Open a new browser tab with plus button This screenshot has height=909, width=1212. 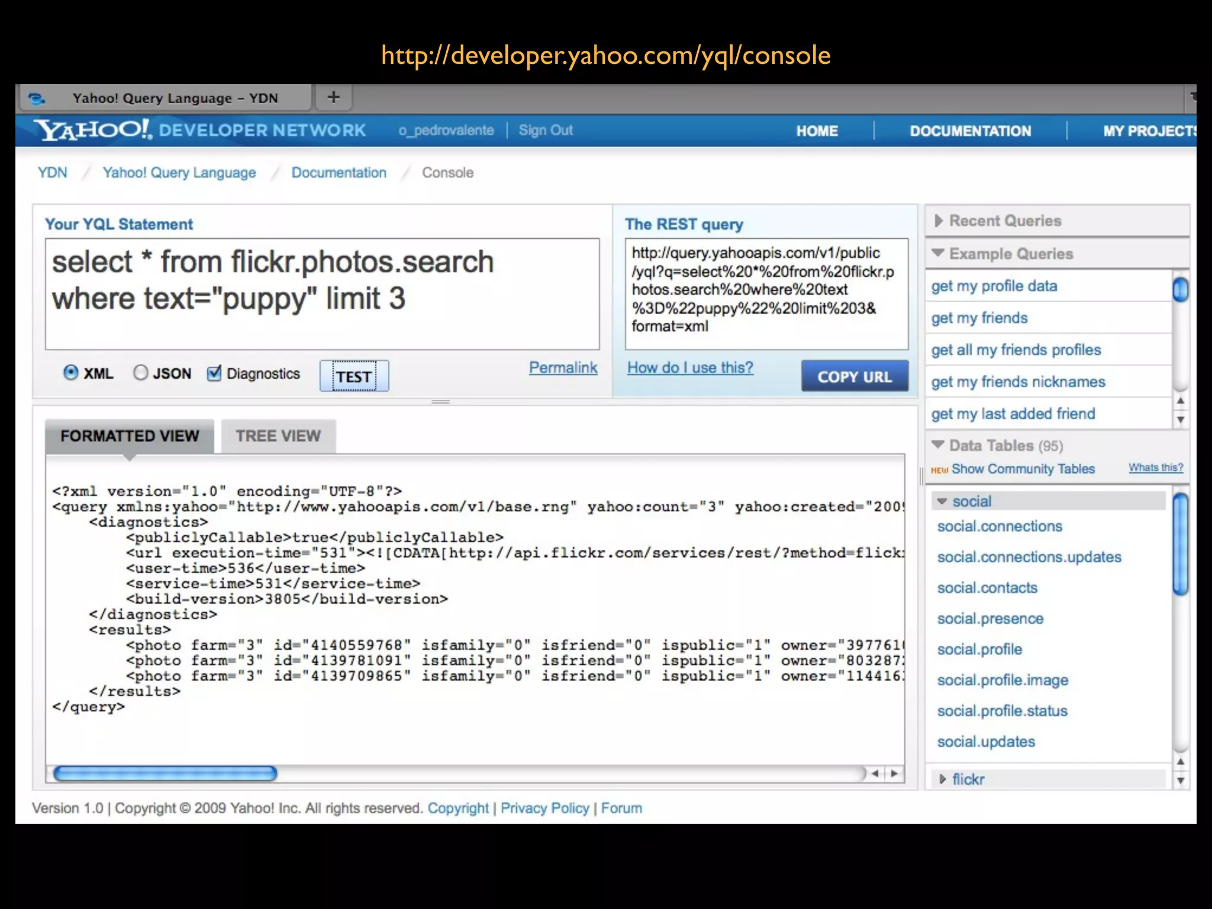pyautogui.click(x=334, y=97)
